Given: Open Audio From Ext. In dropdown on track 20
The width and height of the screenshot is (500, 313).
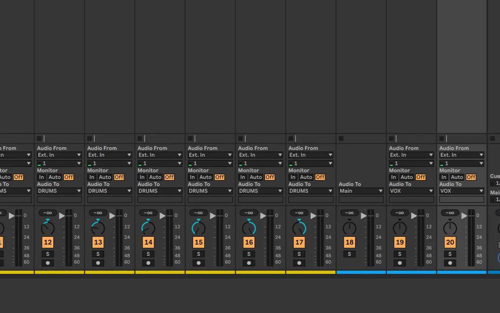Looking at the screenshot, I should pos(462,155).
